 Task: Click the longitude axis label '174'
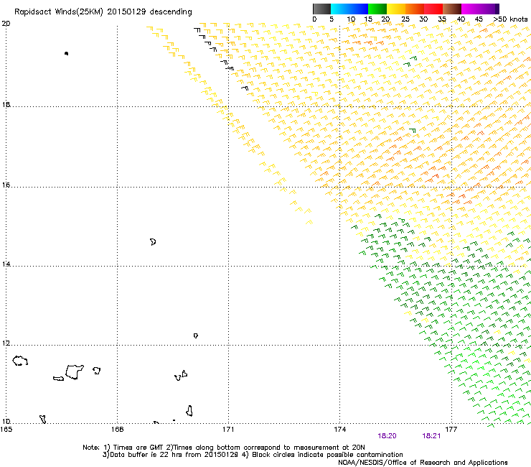pos(339,430)
